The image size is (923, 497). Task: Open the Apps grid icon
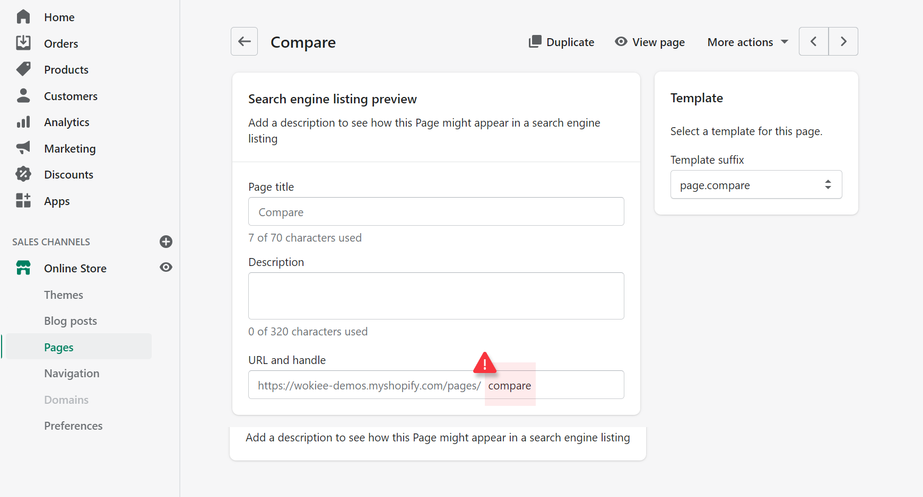point(23,200)
